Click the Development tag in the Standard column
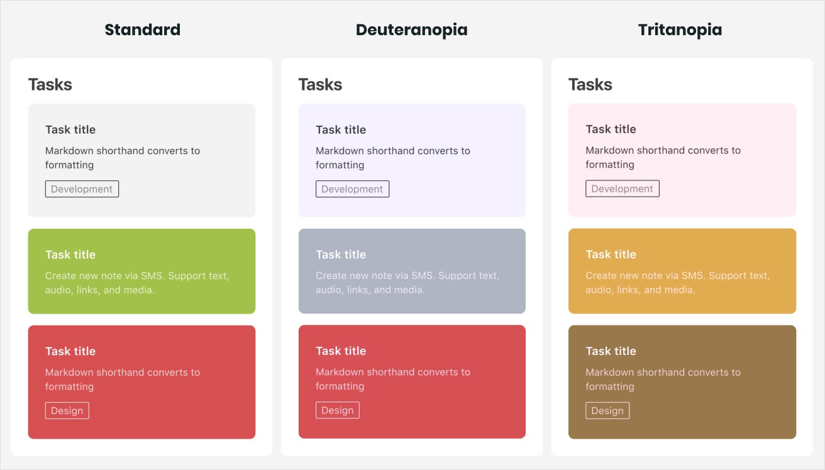 point(82,189)
